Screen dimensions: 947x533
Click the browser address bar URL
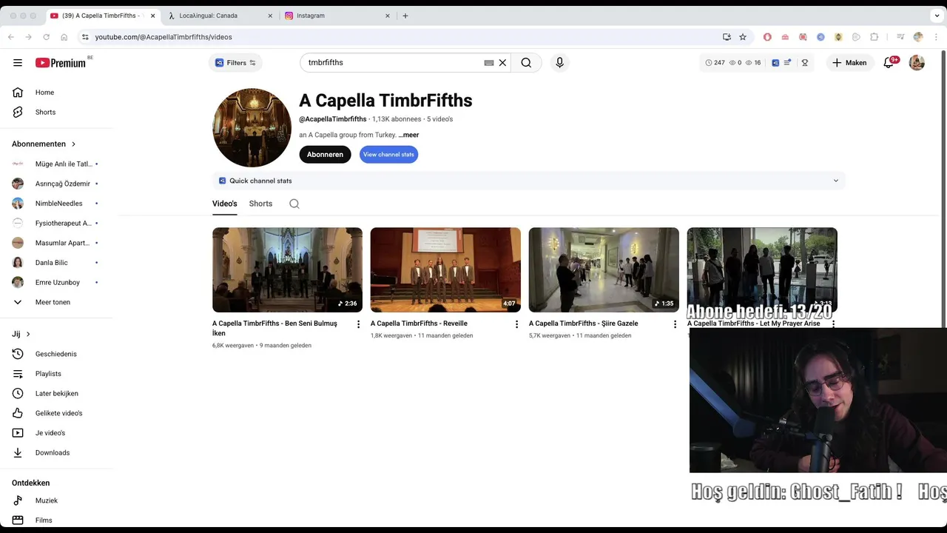click(x=164, y=37)
